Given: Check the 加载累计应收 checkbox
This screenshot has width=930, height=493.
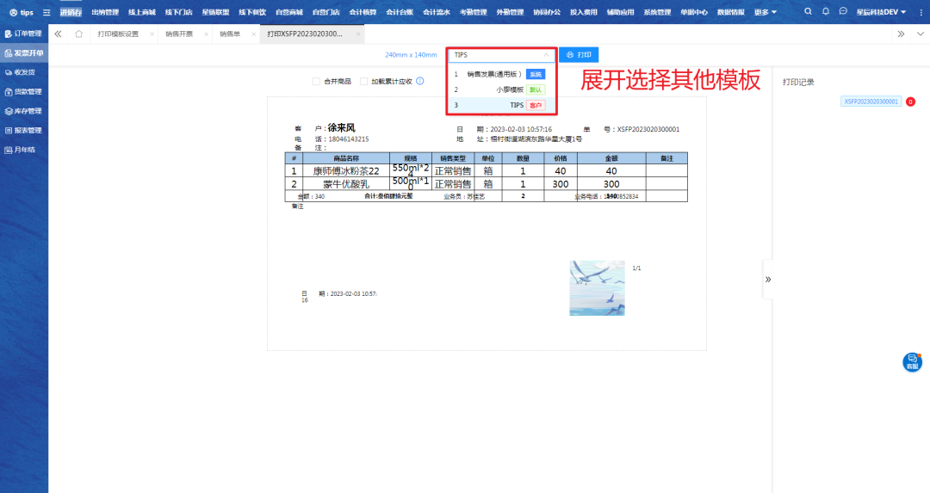Looking at the screenshot, I should tap(364, 81).
